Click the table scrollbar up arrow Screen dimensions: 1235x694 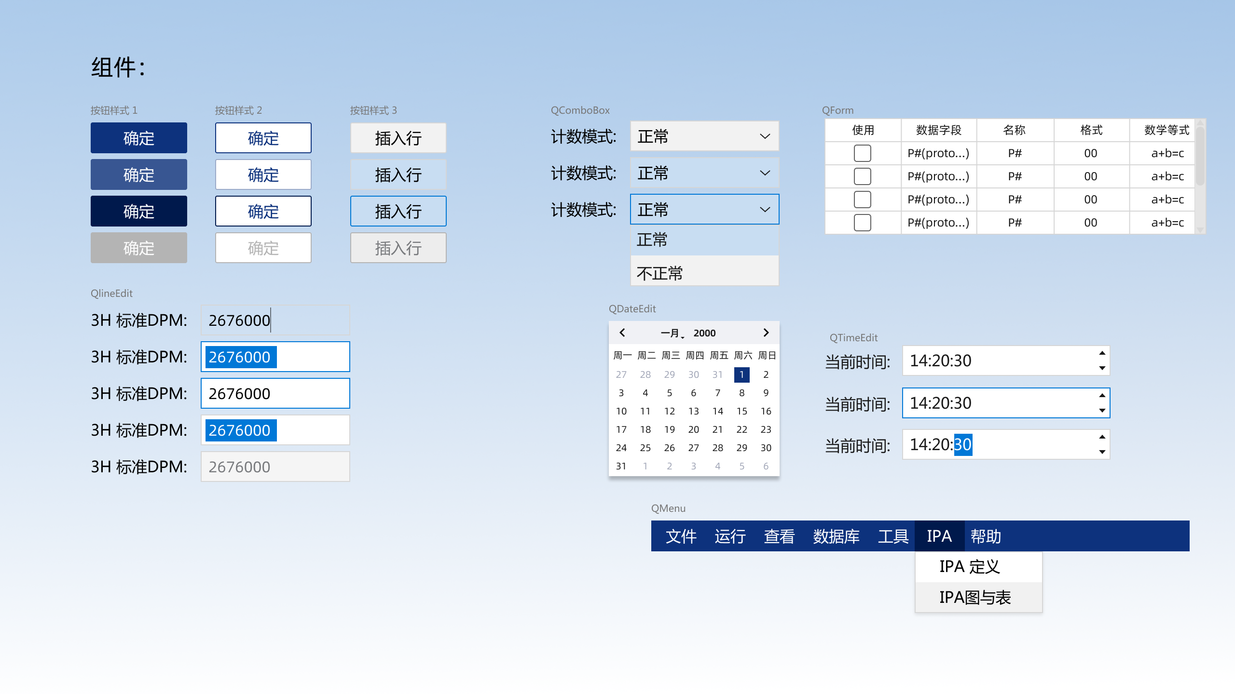pos(1200,123)
